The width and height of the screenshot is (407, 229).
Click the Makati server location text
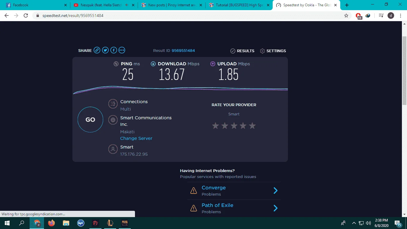pyautogui.click(x=127, y=132)
